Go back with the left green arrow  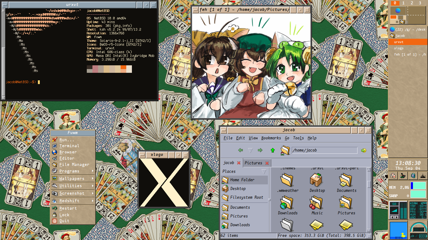click(241, 150)
